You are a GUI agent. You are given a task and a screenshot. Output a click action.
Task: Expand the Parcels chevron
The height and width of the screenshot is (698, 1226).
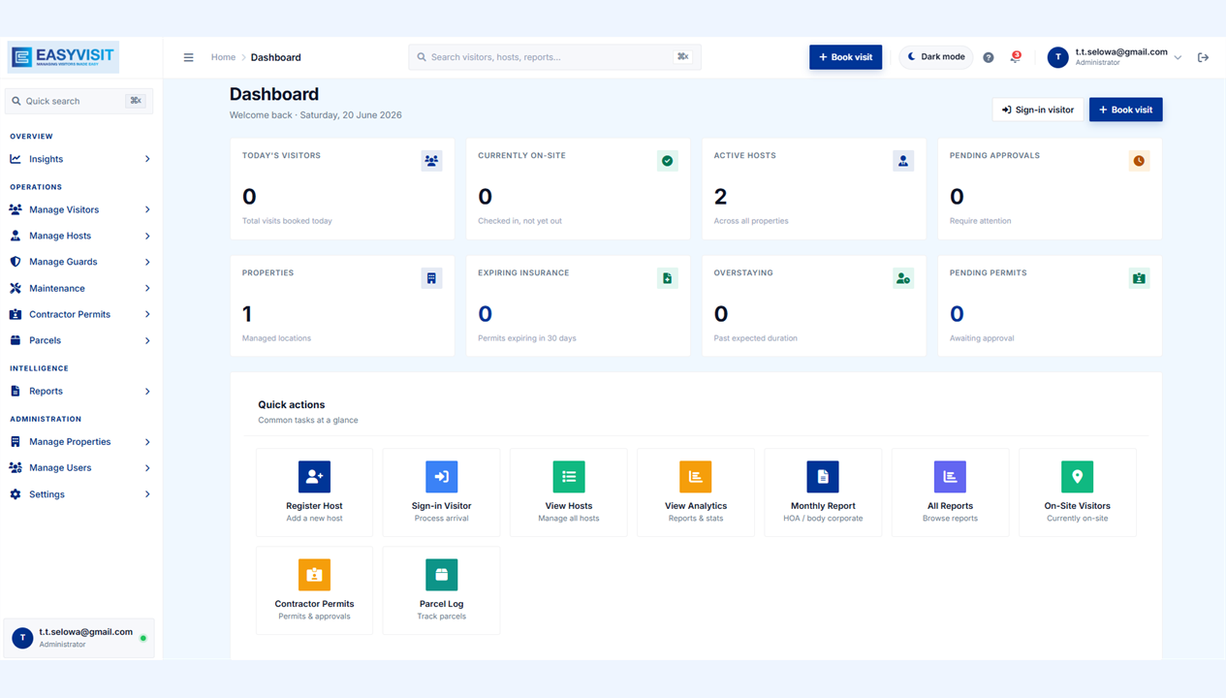tap(147, 340)
